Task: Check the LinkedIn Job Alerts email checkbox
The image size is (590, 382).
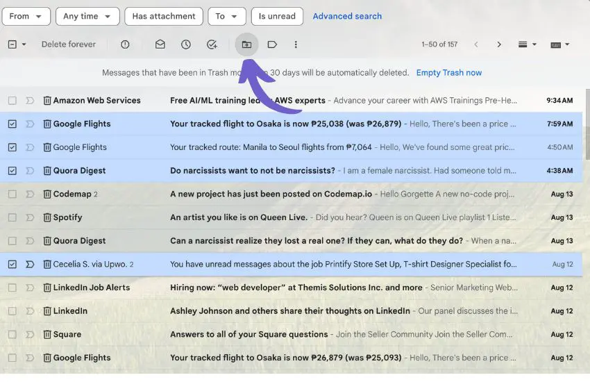Action: tap(12, 288)
